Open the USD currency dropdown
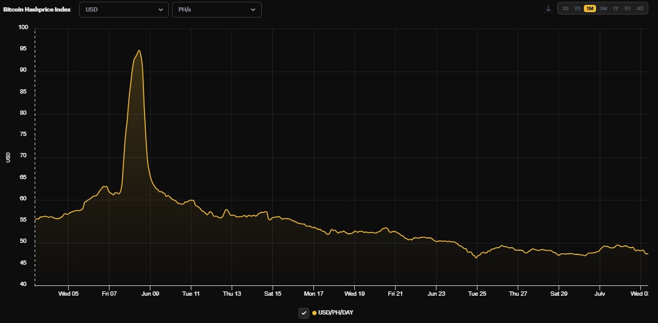The width and height of the screenshot is (658, 323). (x=123, y=10)
